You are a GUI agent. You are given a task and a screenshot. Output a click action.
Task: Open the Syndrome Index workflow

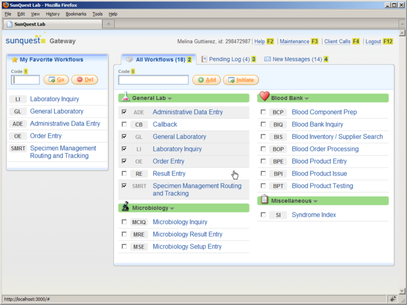314,215
